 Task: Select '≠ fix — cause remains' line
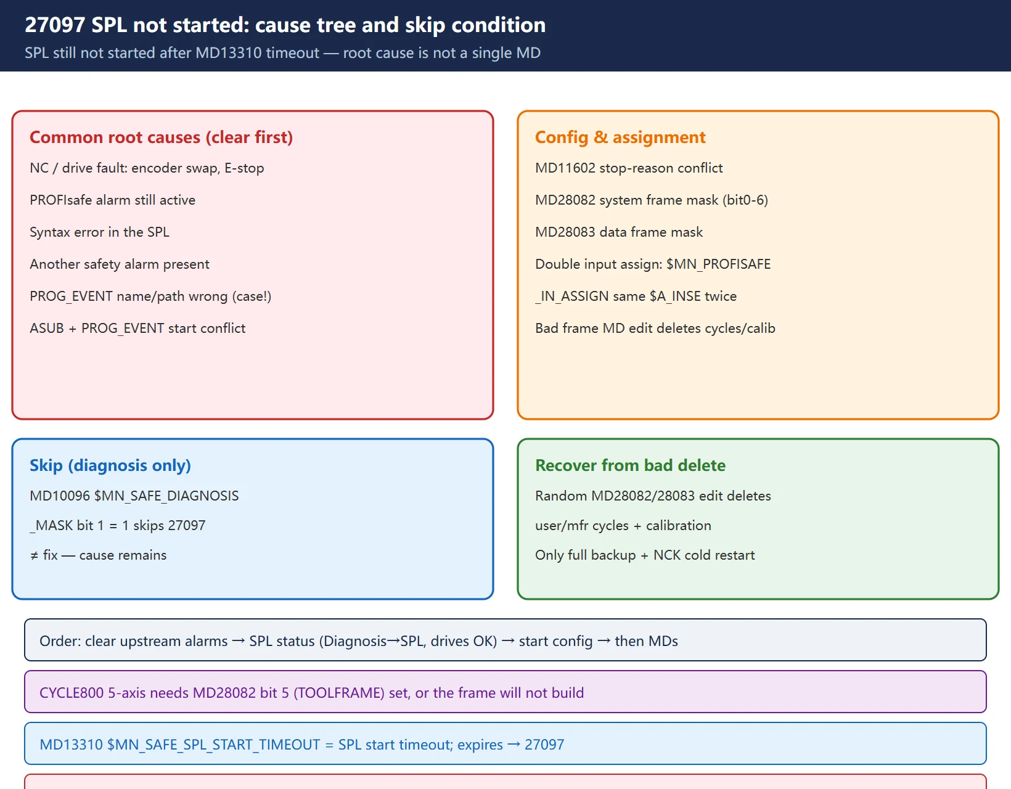[98, 555]
